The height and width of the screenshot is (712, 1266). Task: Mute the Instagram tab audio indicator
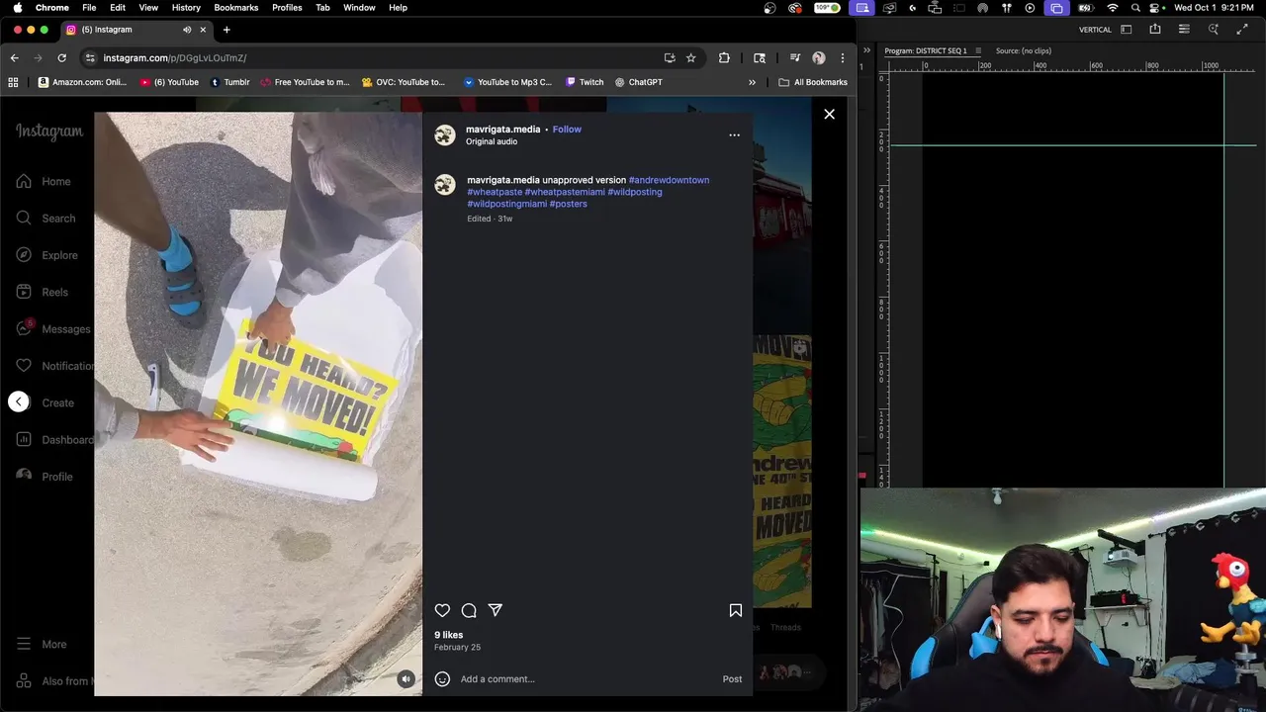point(187,30)
